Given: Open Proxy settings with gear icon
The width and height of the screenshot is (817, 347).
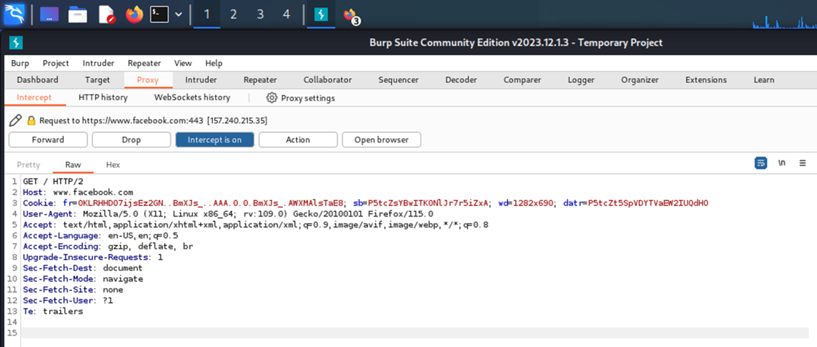Looking at the screenshot, I should 301,98.
